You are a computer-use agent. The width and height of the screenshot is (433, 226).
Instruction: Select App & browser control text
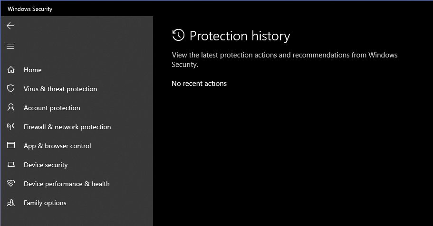(58, 146)
